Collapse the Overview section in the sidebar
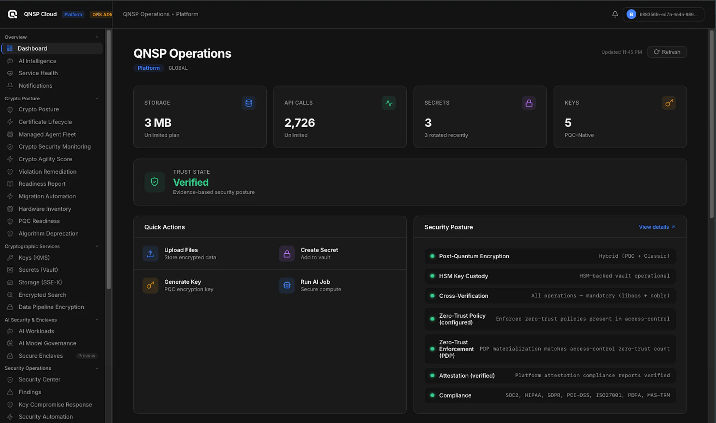The width and height of the screenshot is (716, 423). [x=97, y=37]
